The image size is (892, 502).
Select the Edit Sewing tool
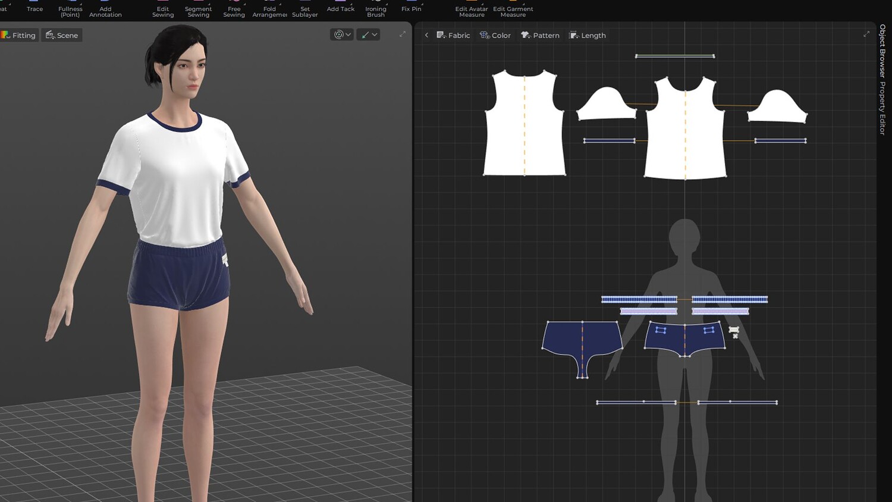point(163,11)
